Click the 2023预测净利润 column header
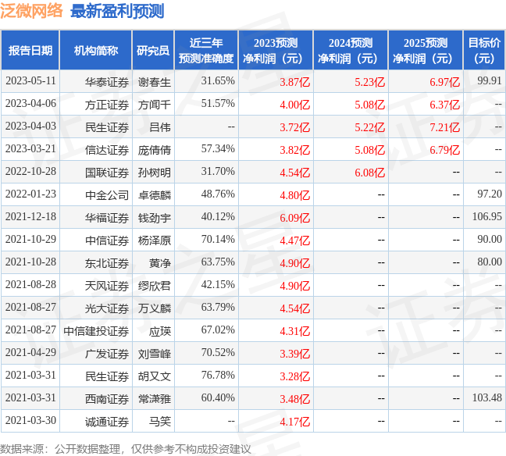This screenshot has height=456, width=506. pos(276,50)
